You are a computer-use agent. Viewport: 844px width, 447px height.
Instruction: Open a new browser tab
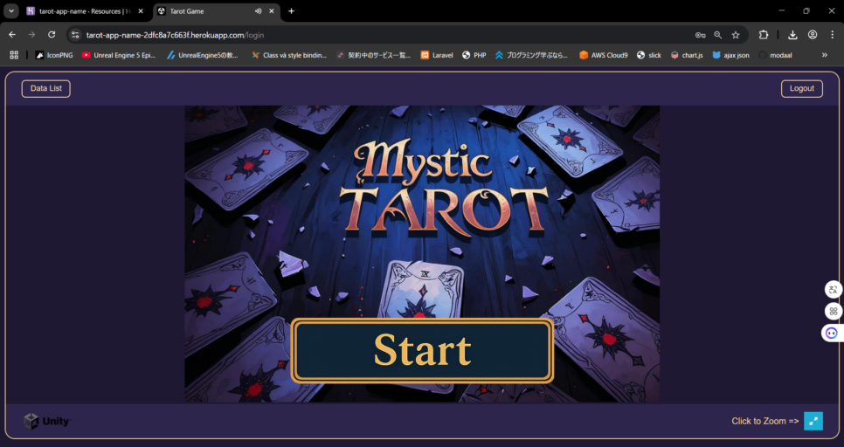(291, 11)
